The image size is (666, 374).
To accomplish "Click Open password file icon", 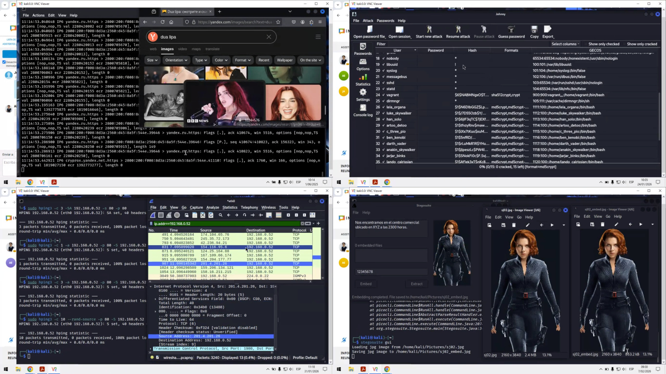I will pos(369,29).
